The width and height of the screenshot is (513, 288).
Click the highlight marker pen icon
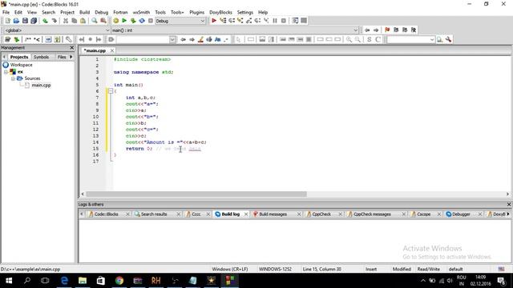(x=200, y=39)
